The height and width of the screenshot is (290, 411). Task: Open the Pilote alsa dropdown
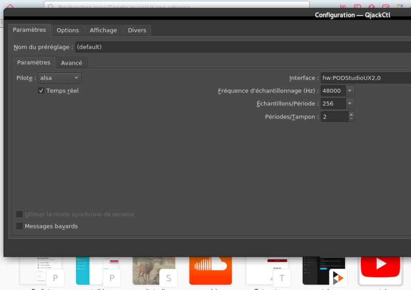[60, 78]
